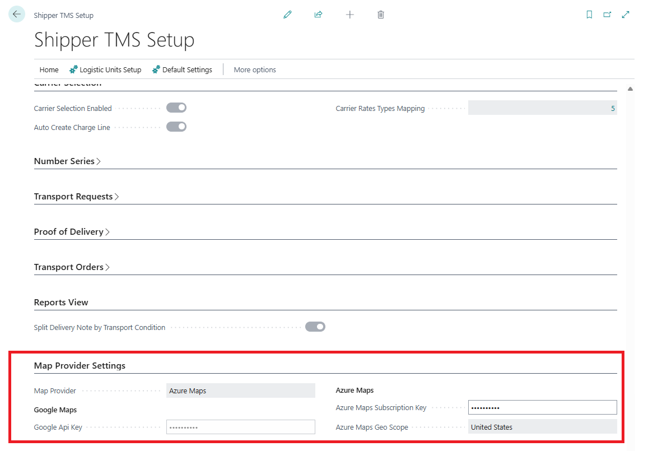Click the scrollbar up arrow
This screenshot has height=451, width=667.
click(629, 89)
